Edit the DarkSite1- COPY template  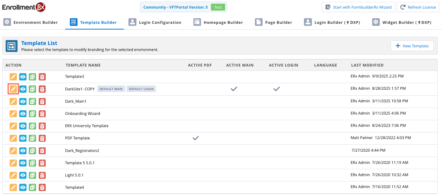tap(13, 89)
